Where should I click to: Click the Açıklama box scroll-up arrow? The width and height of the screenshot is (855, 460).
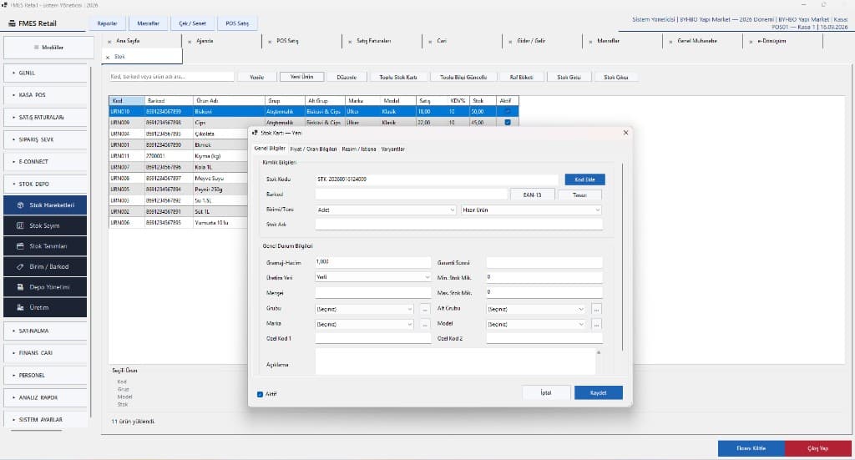(x=599, y=352)
